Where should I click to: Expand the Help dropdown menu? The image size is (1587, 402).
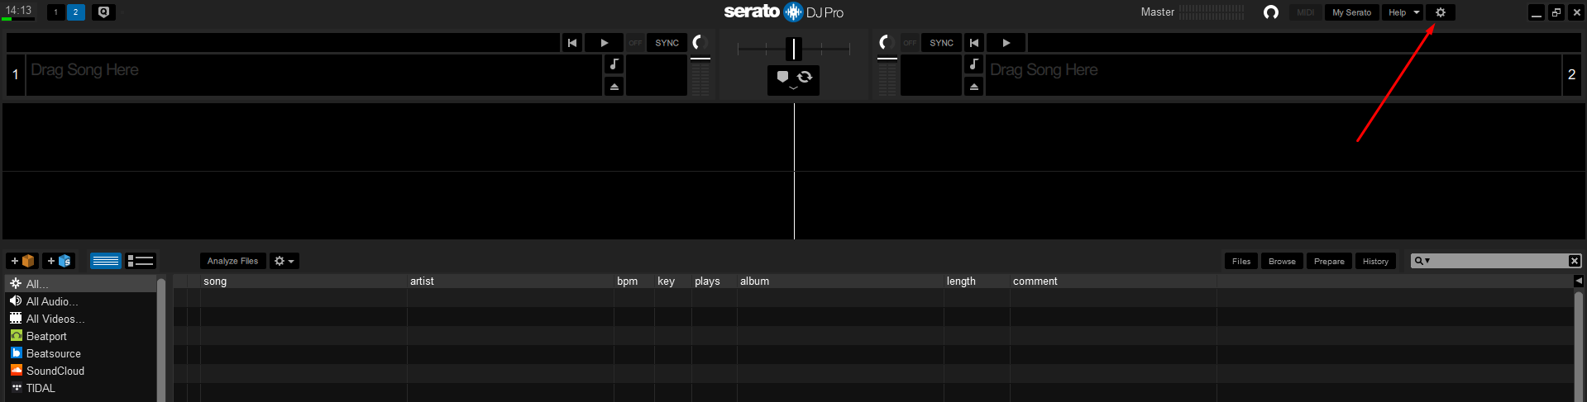(1416, 12)
